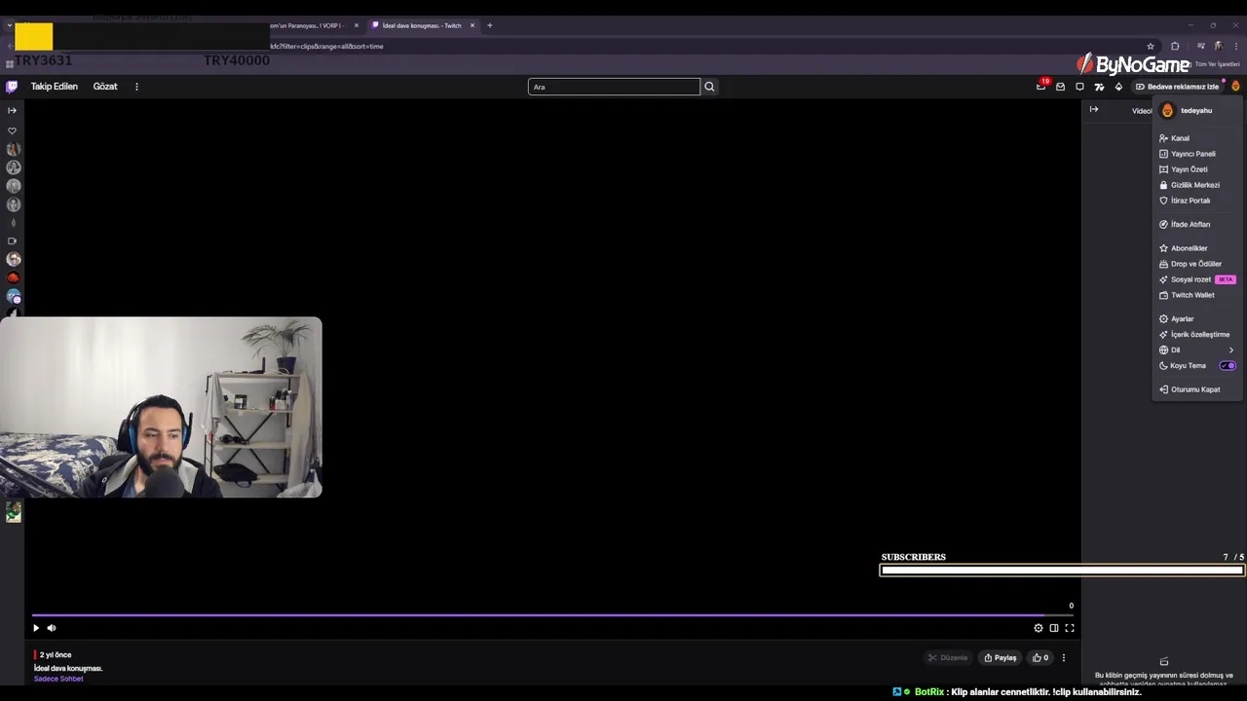Click the Gözat browse tab
Screen dimensions: 1247x701
pyautogui.click(x=105, y=87)
